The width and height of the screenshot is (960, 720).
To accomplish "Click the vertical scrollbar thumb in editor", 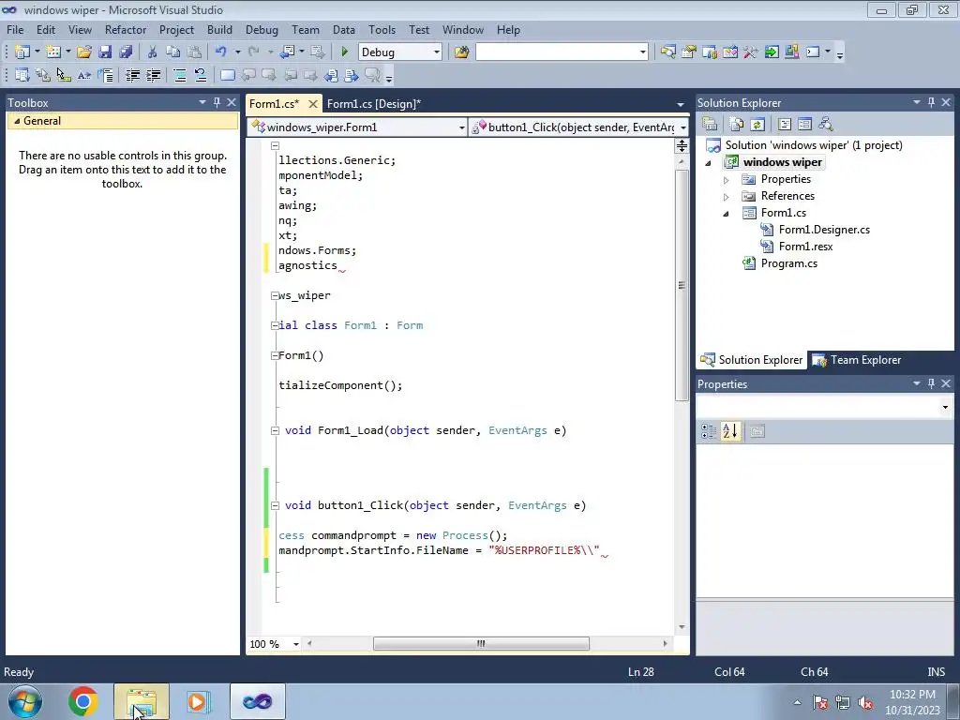I will (x=682, y=285).
